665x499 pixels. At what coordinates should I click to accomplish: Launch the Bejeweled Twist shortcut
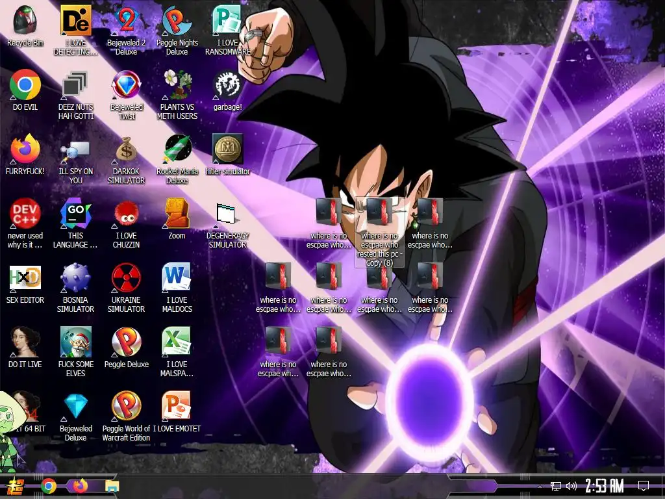(x=126, y=95)
